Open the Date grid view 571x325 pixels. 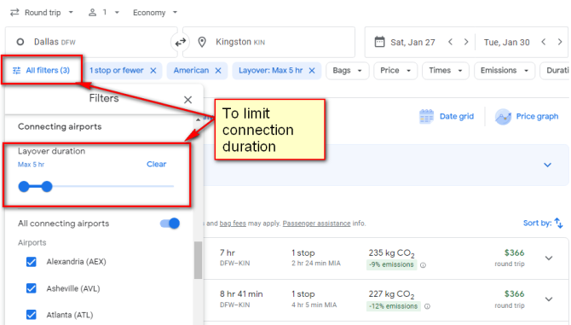tap(447, 117)
